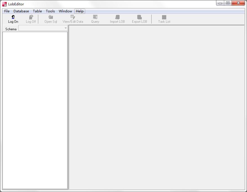Click the empty main workspace area
This screenshot has width=247, height=192.
(x=156, y=107)
